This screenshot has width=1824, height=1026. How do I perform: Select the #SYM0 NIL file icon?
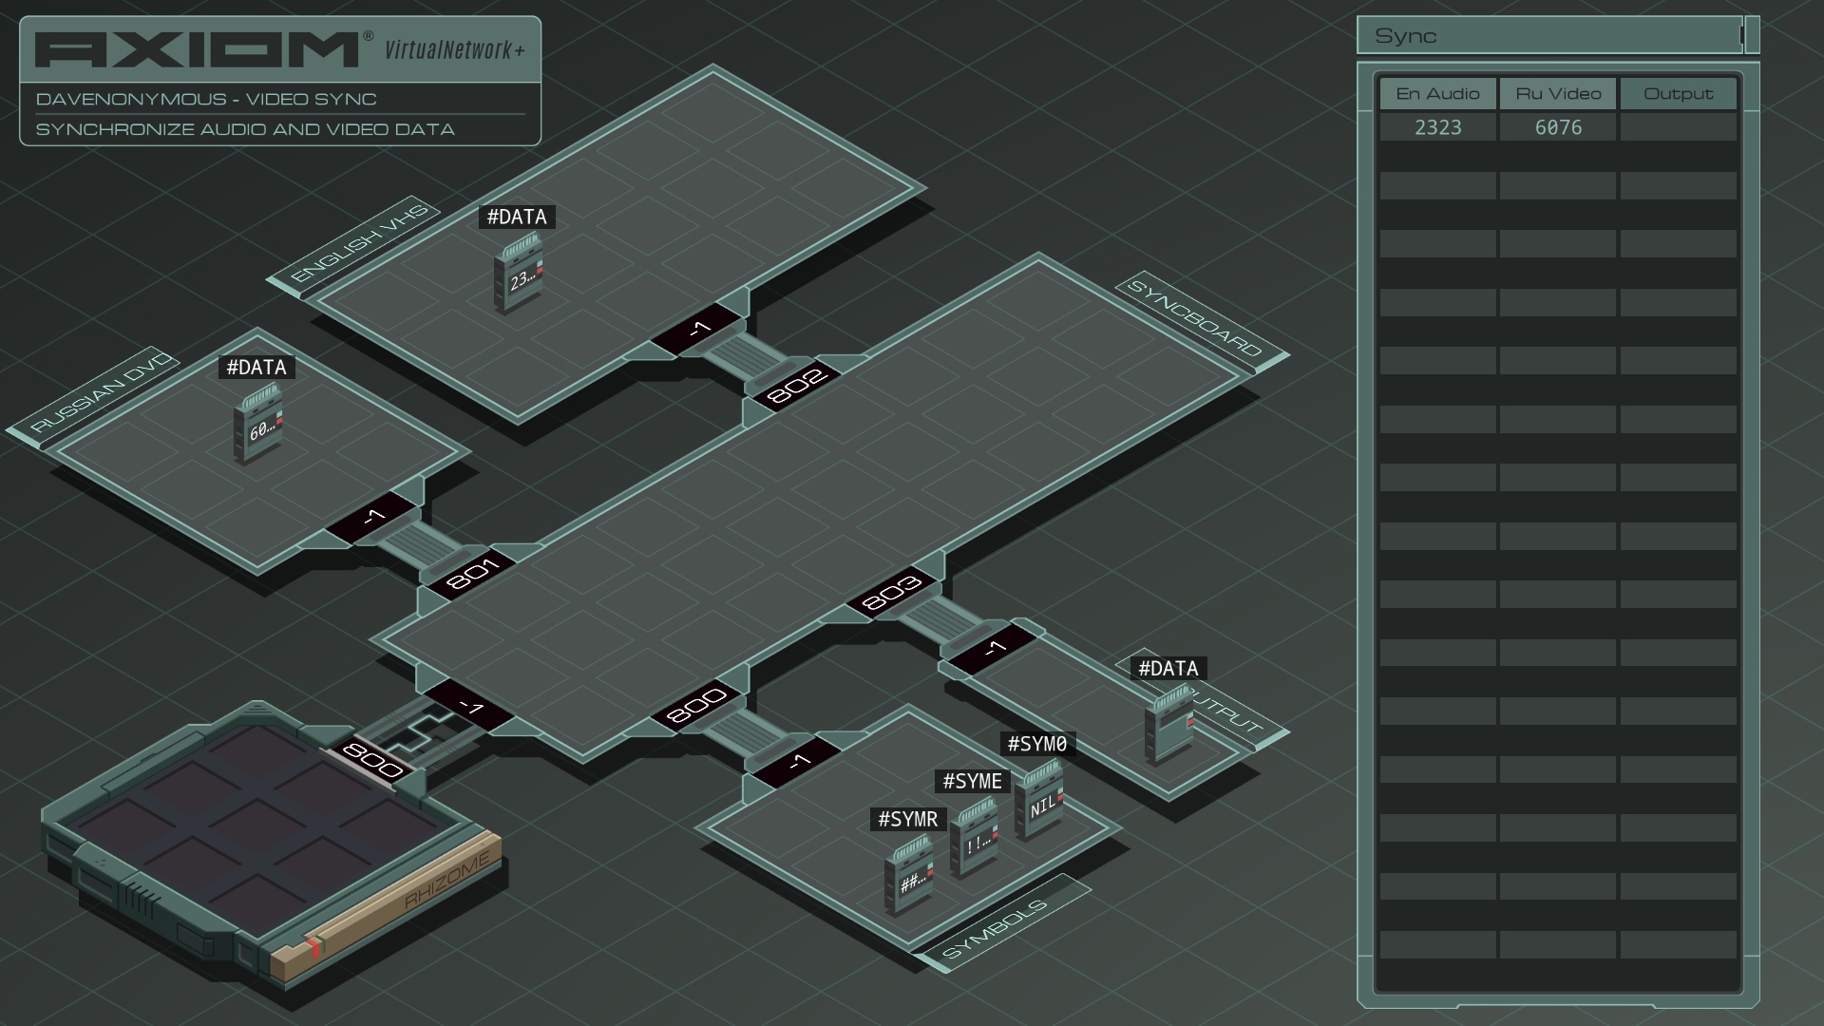(1039, 800)
